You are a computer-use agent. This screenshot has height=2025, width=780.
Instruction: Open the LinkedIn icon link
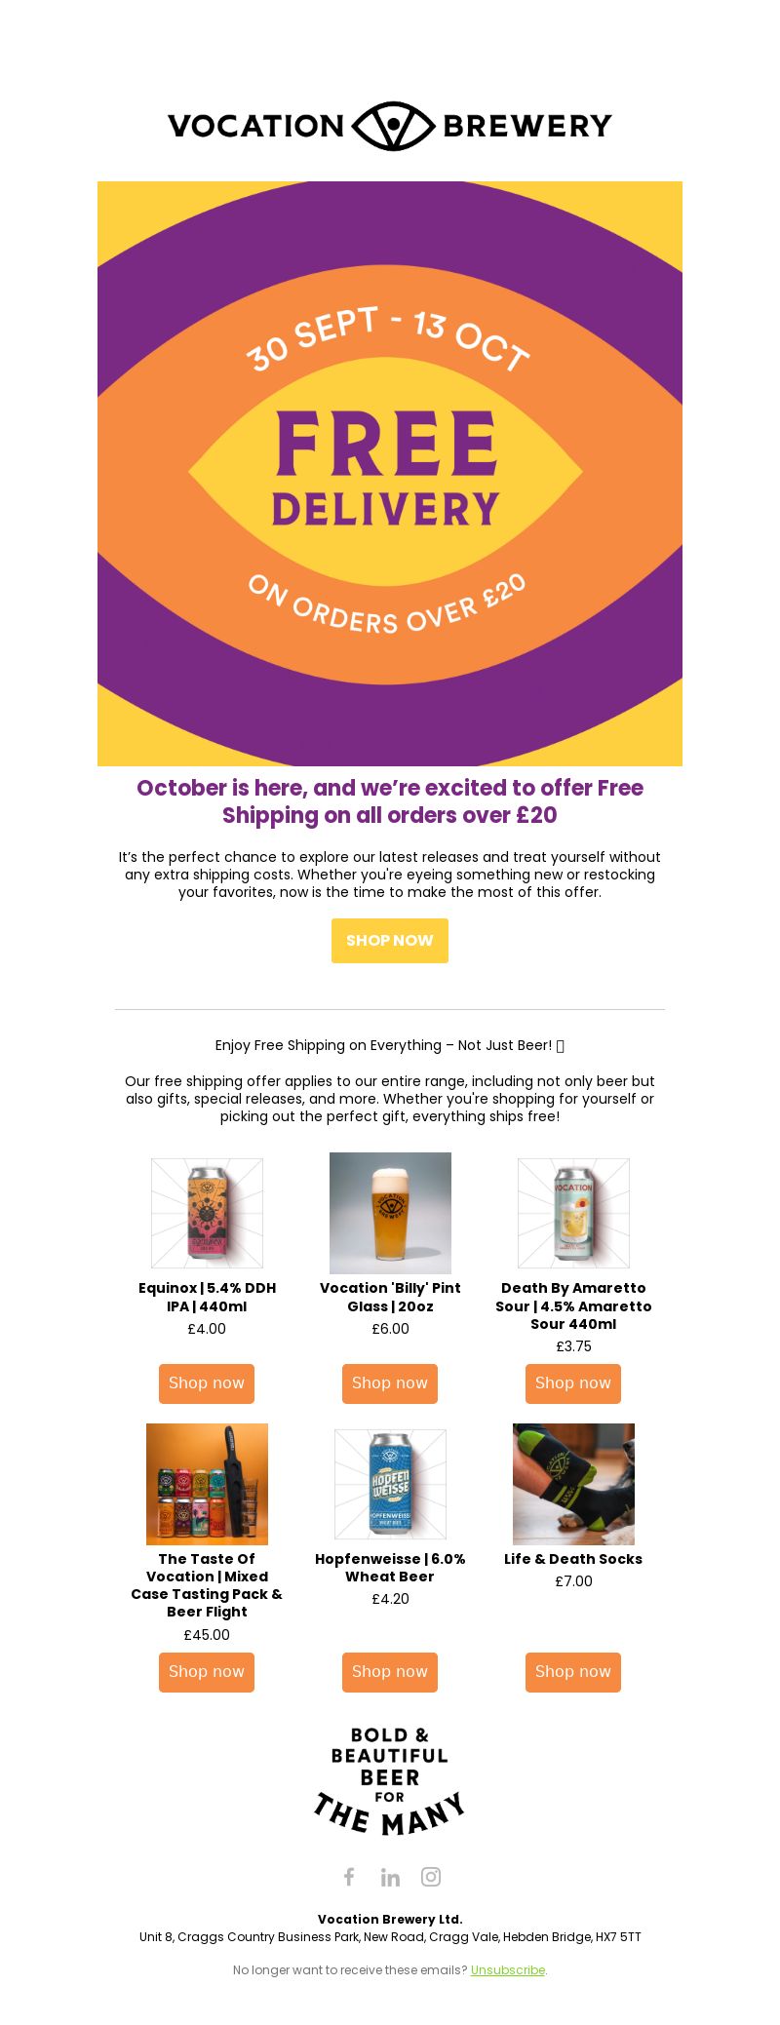click(x=390, y=1877)
